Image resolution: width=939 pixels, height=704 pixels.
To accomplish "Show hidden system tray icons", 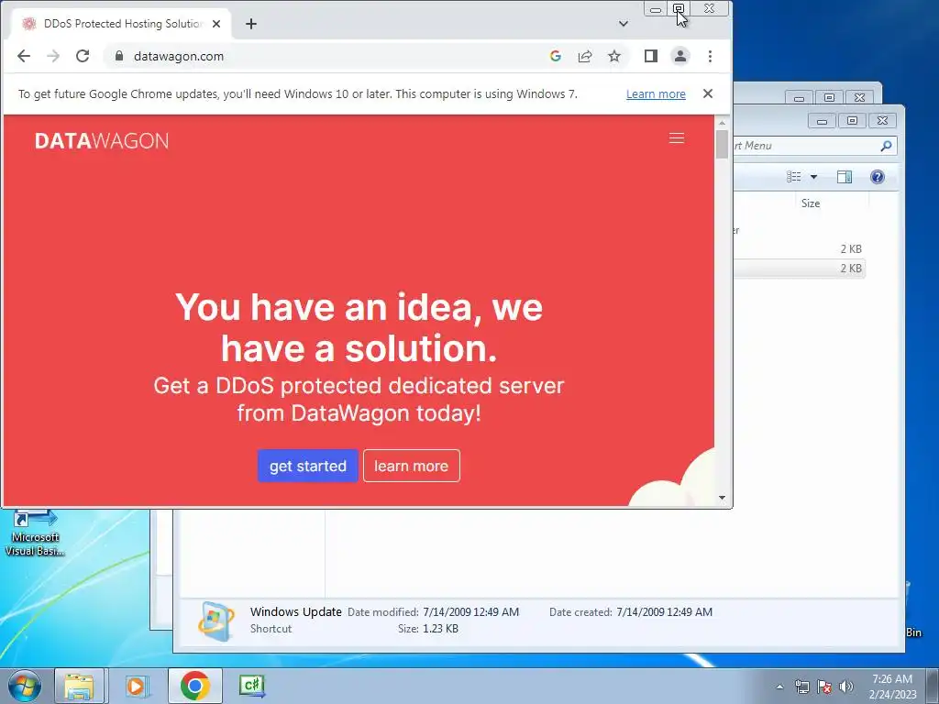I will 779,687.
